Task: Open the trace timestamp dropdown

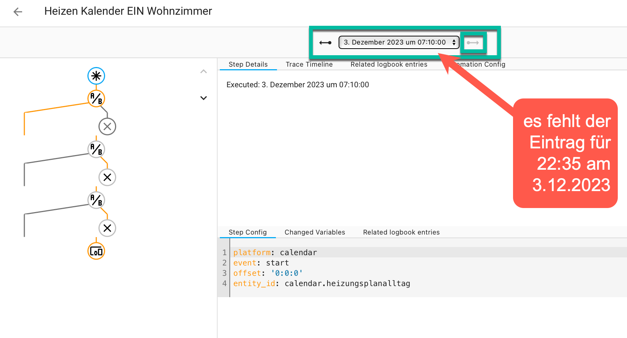Action: point(399,42)
